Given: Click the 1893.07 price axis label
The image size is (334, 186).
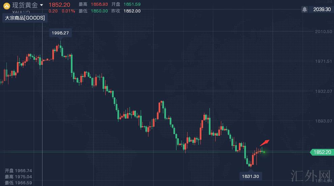Looking at the screenshot, I should click(x=323, y=121).
